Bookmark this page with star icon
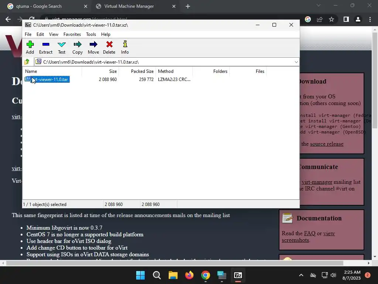 coord(331,19)
